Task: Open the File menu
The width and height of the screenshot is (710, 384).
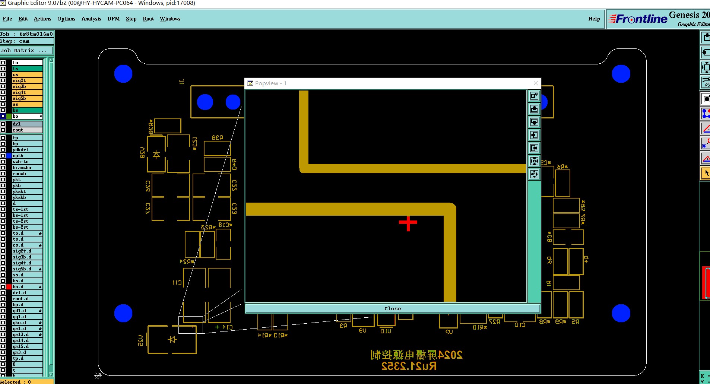Action: [7, 19]
